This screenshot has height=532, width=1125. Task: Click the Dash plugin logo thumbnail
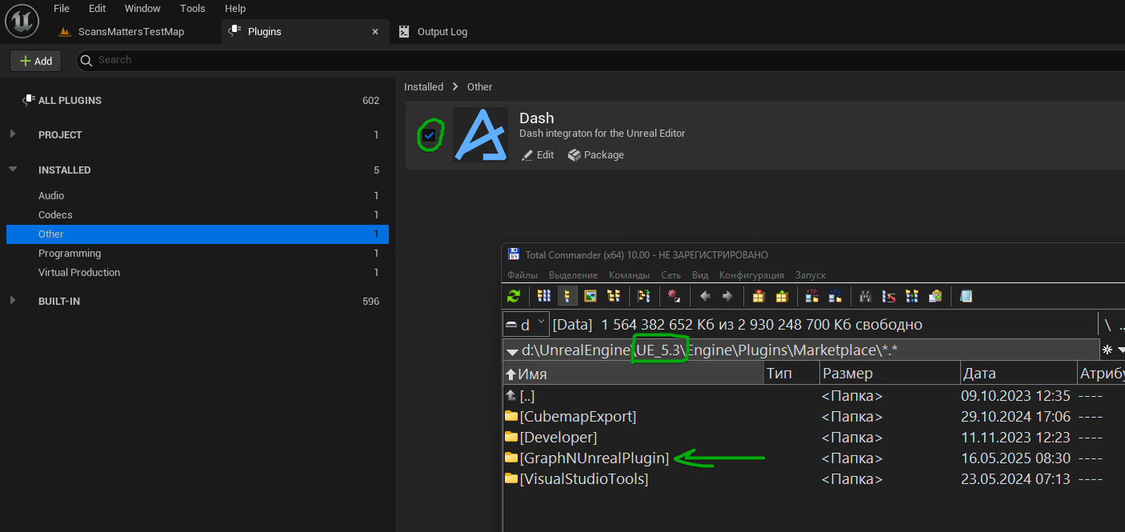pyautogui.click(x=480, y=134)
